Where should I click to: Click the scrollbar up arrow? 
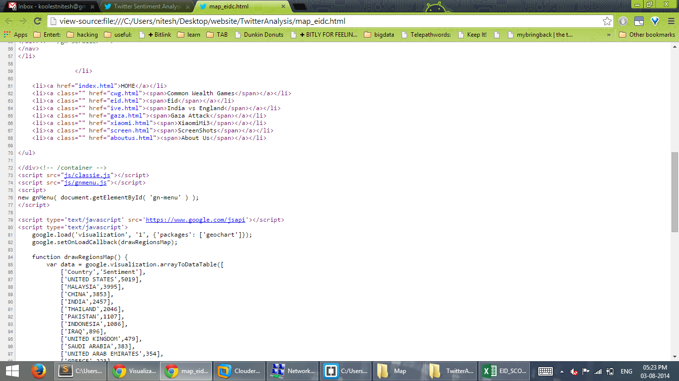coord(675,46)
